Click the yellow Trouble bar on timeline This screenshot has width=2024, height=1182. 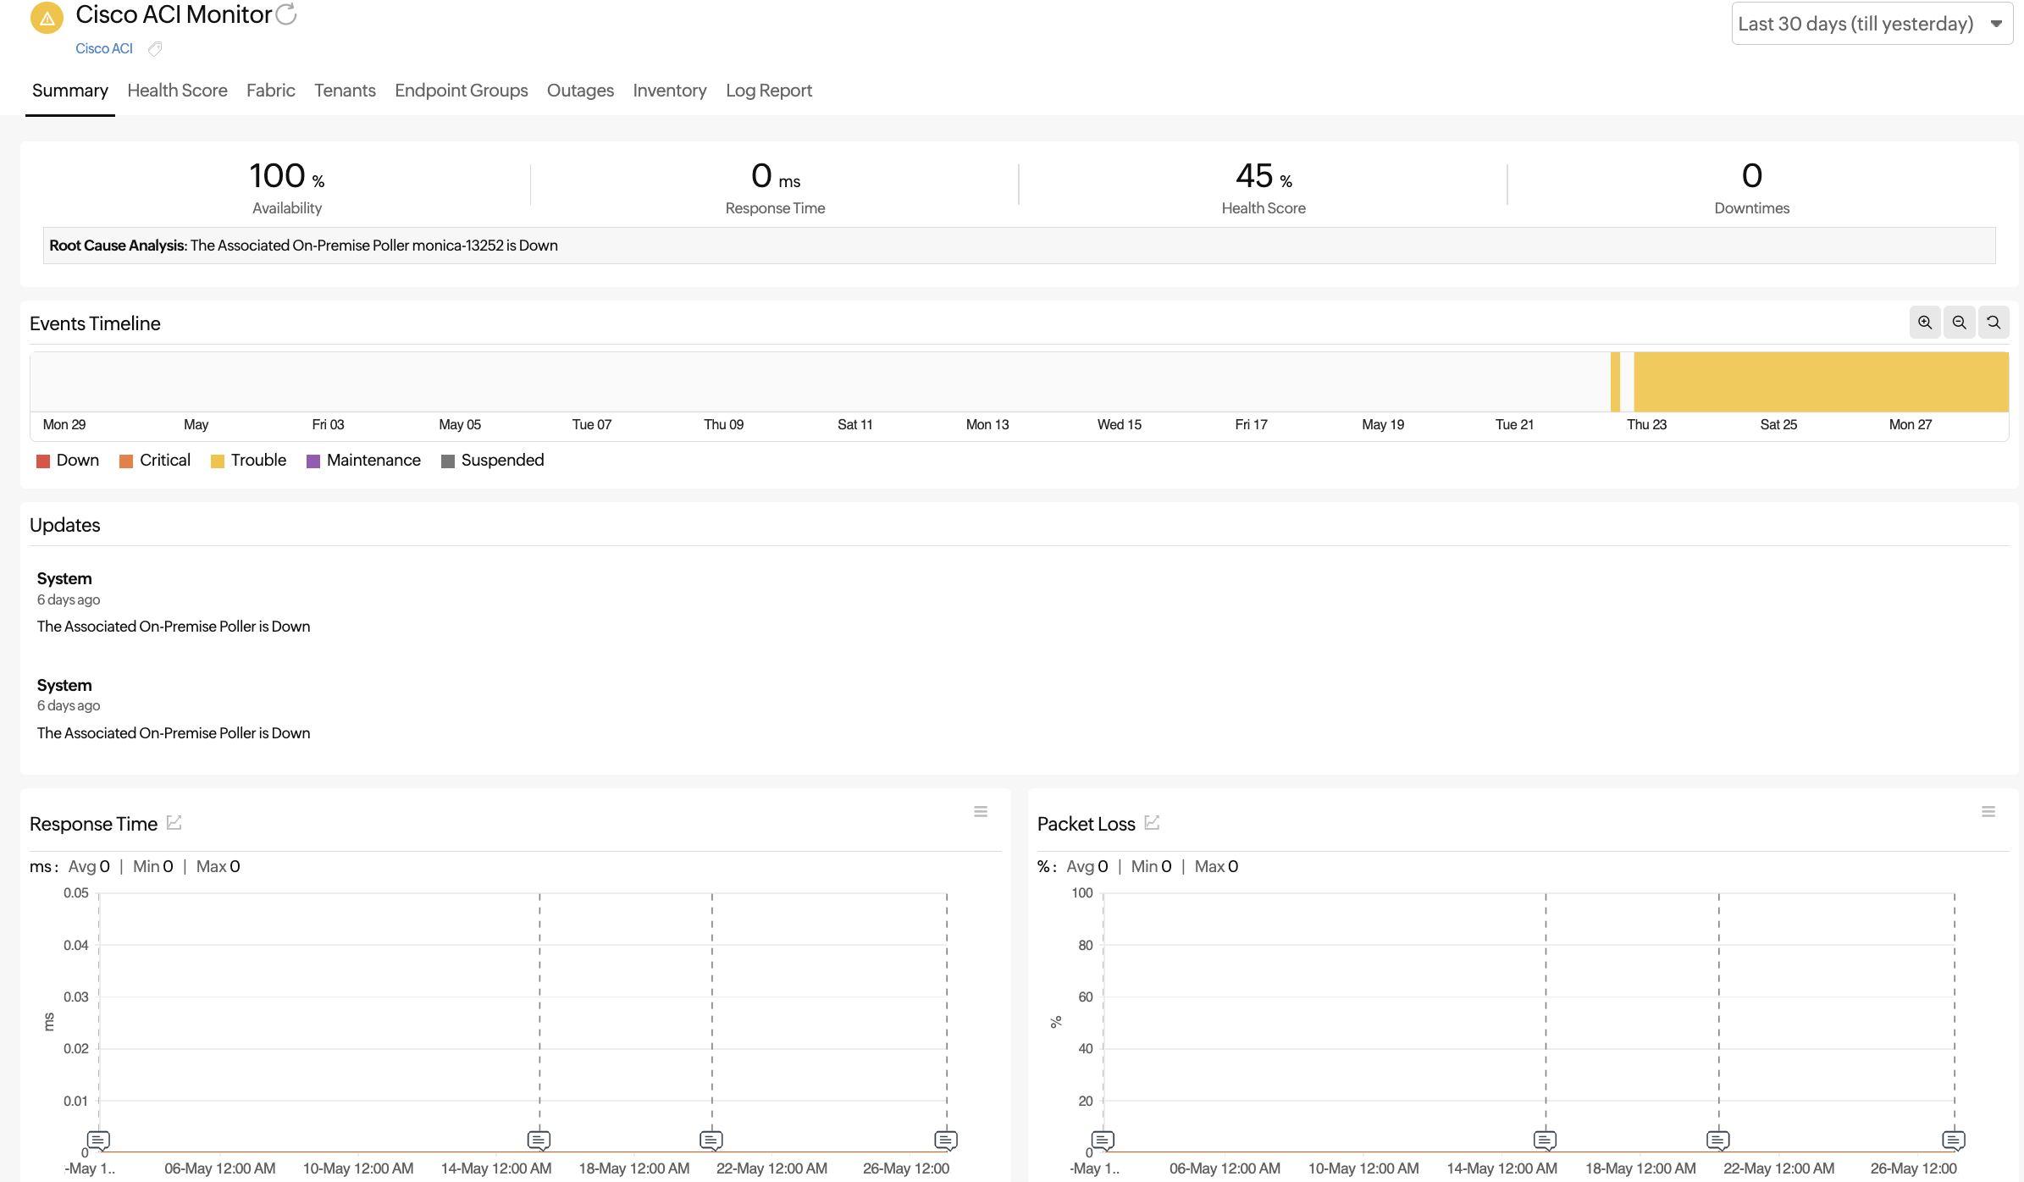1821,382
